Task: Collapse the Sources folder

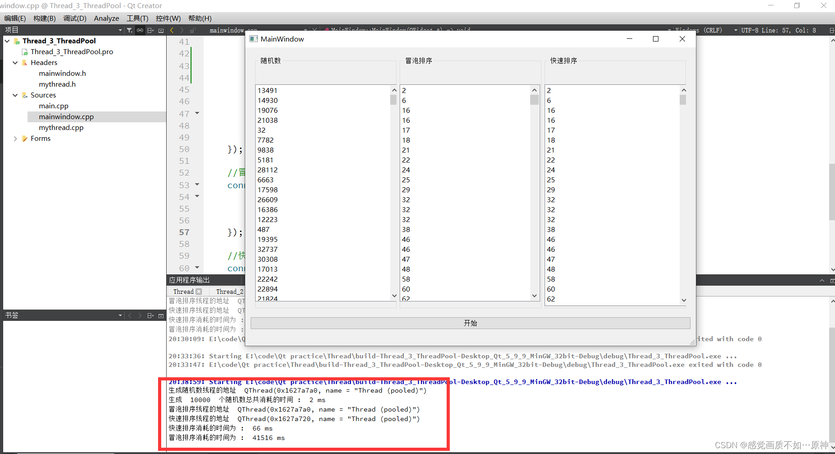Action: click(x=15, y=95)
